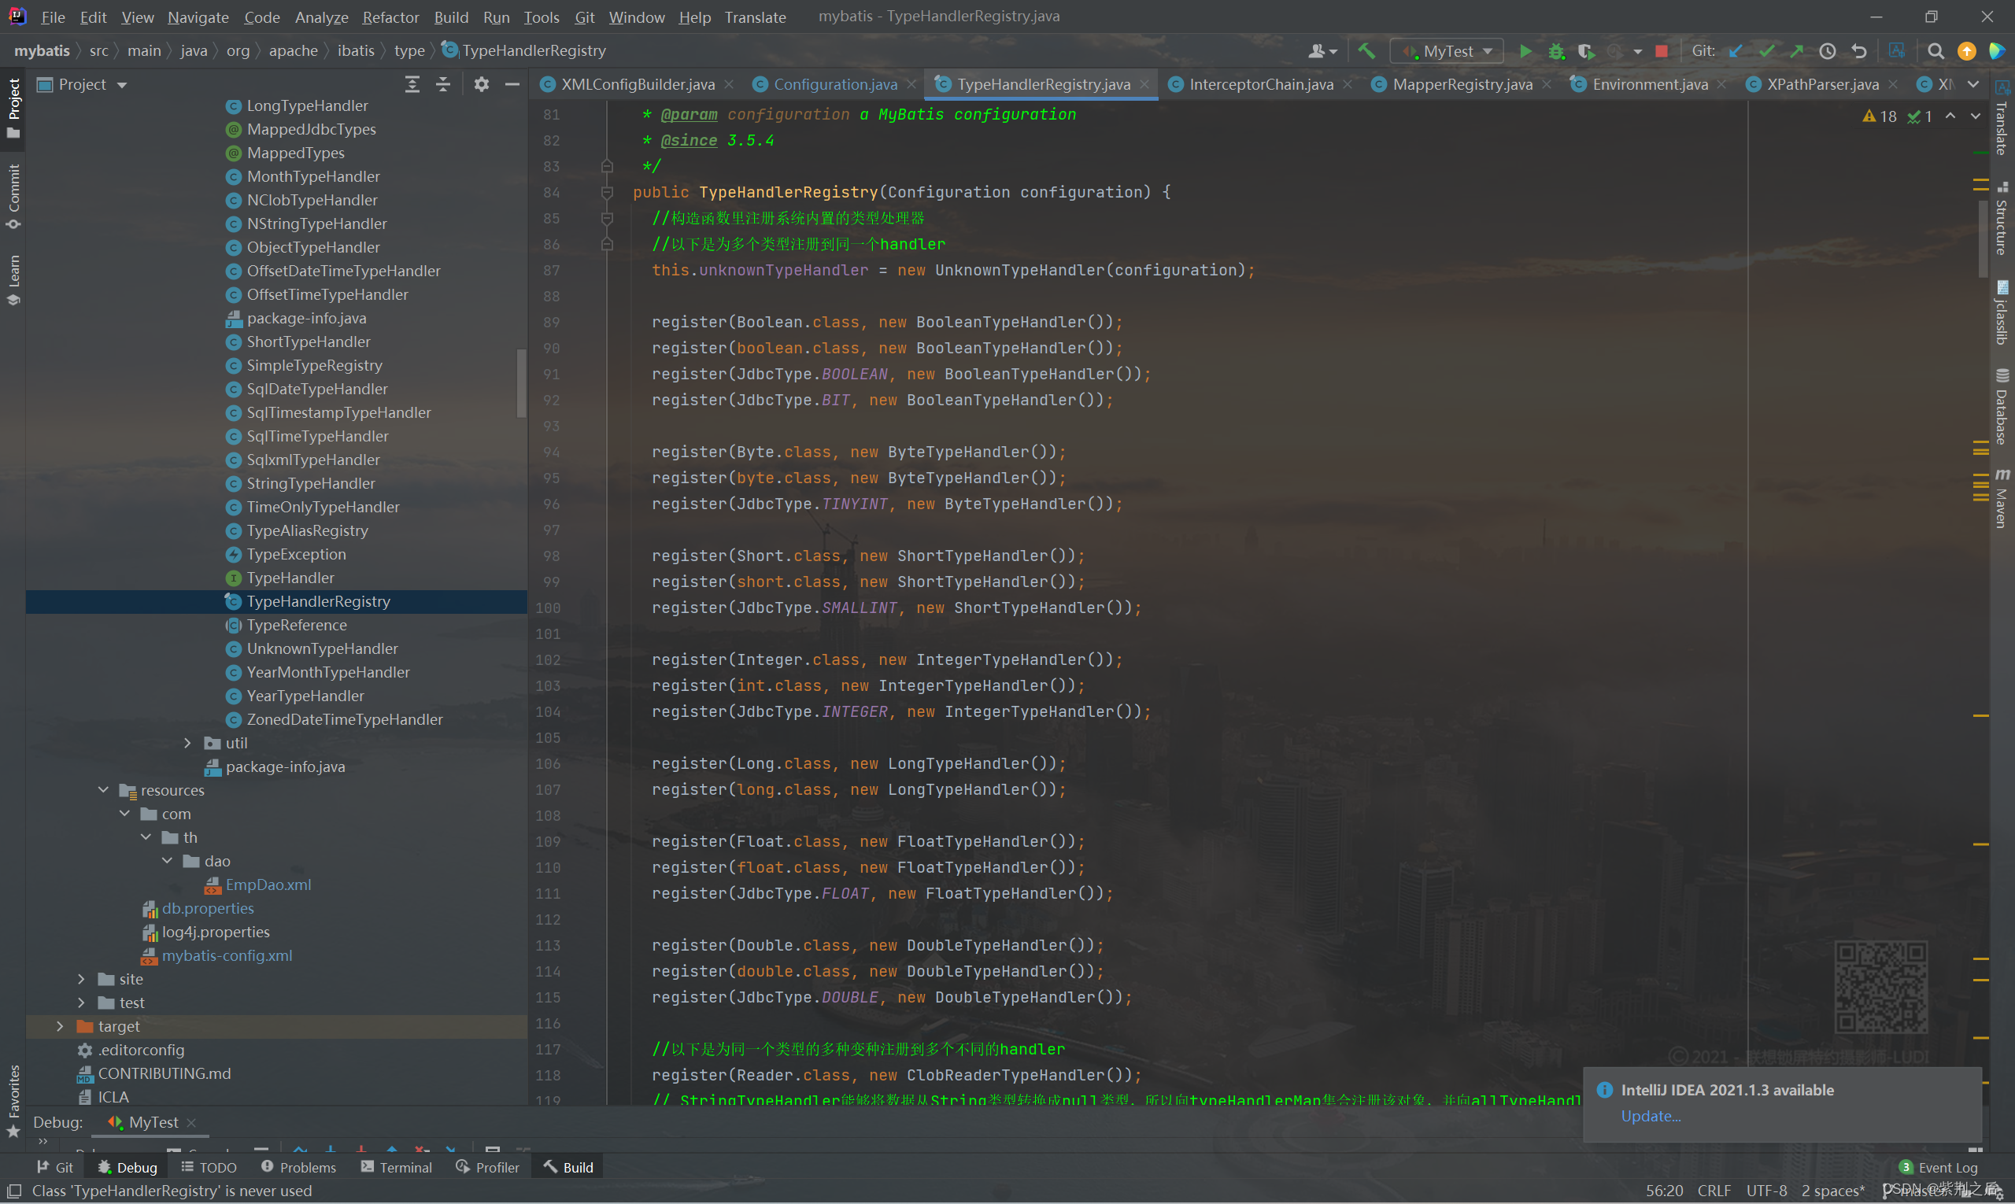Click the Project tree vertical scrollbar
Viewport: 2015px width, 1204px height.
(x=521, y=384)
